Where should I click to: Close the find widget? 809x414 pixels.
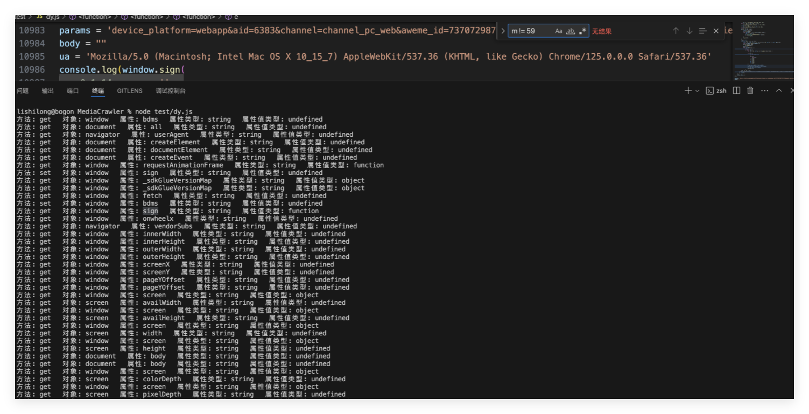click(716, 31)
